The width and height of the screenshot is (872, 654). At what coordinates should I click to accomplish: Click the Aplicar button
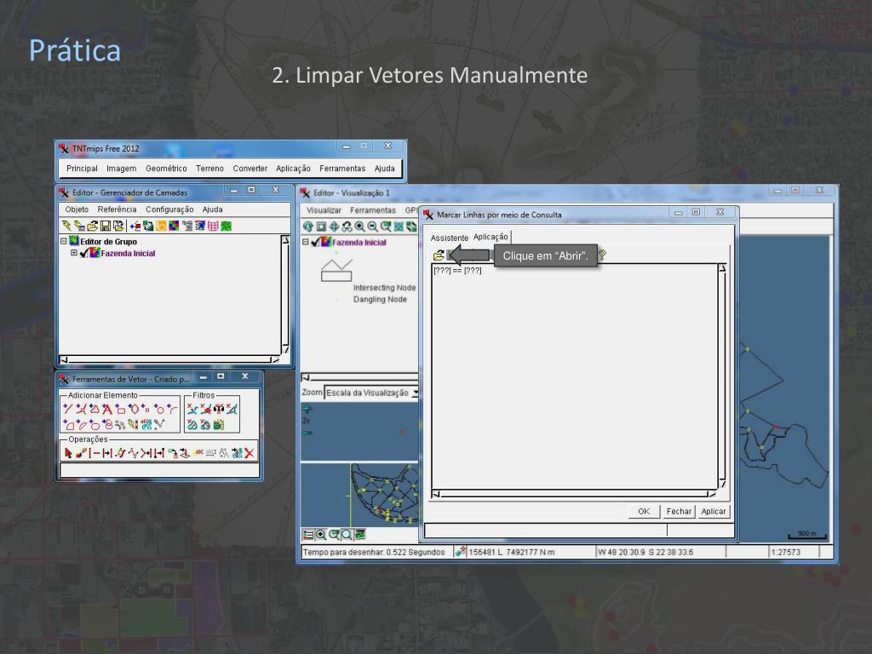714,511
